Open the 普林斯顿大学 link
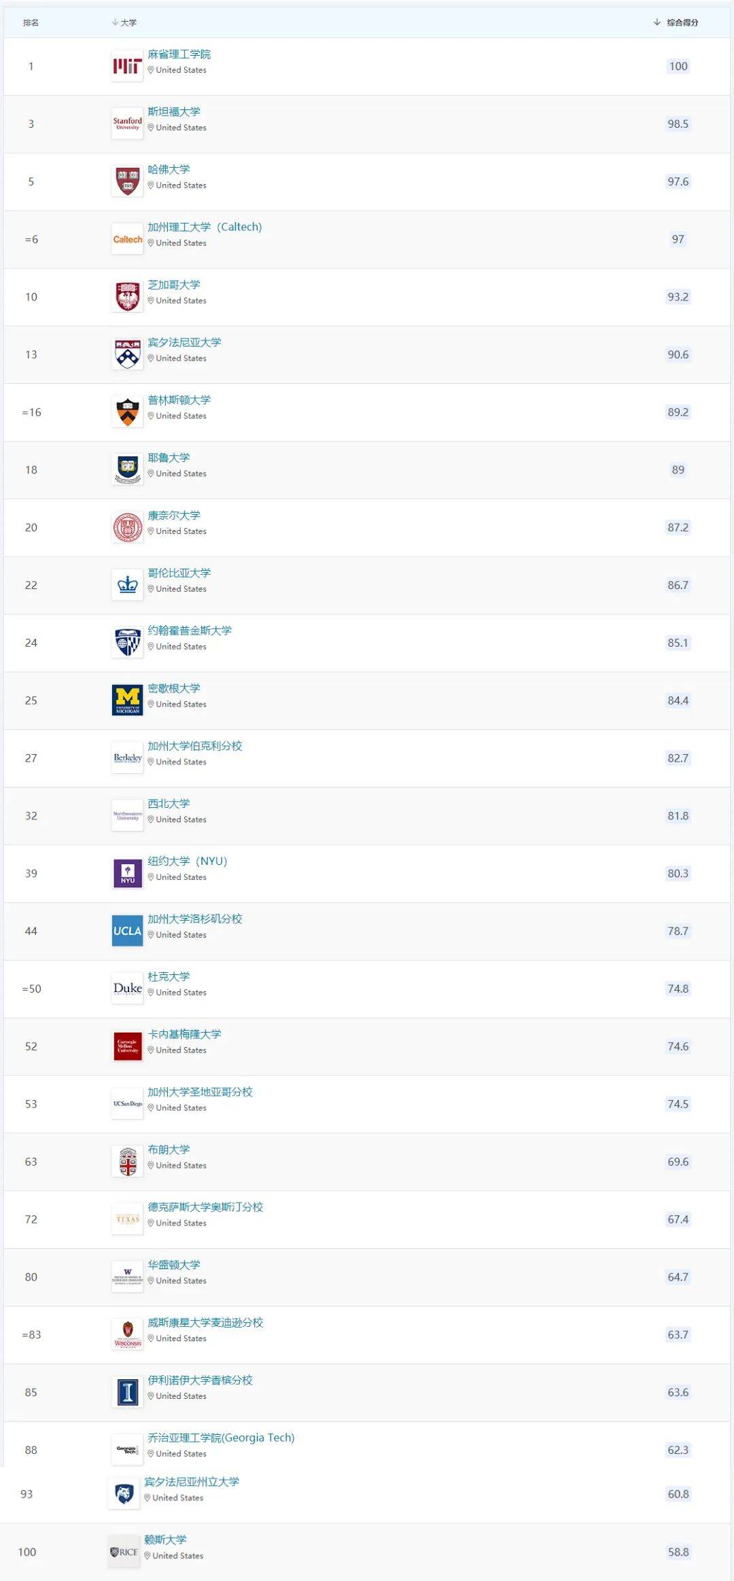734x1581 pixels. click(179, 400)
